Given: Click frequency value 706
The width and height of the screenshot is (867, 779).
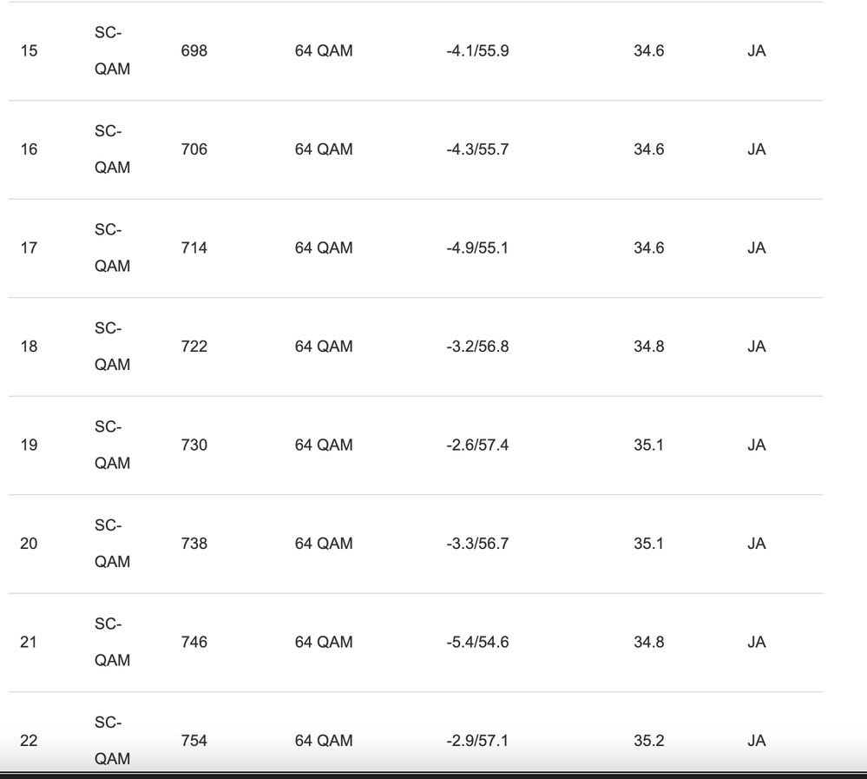Looking at the screenshot, I should coord(194,149).
